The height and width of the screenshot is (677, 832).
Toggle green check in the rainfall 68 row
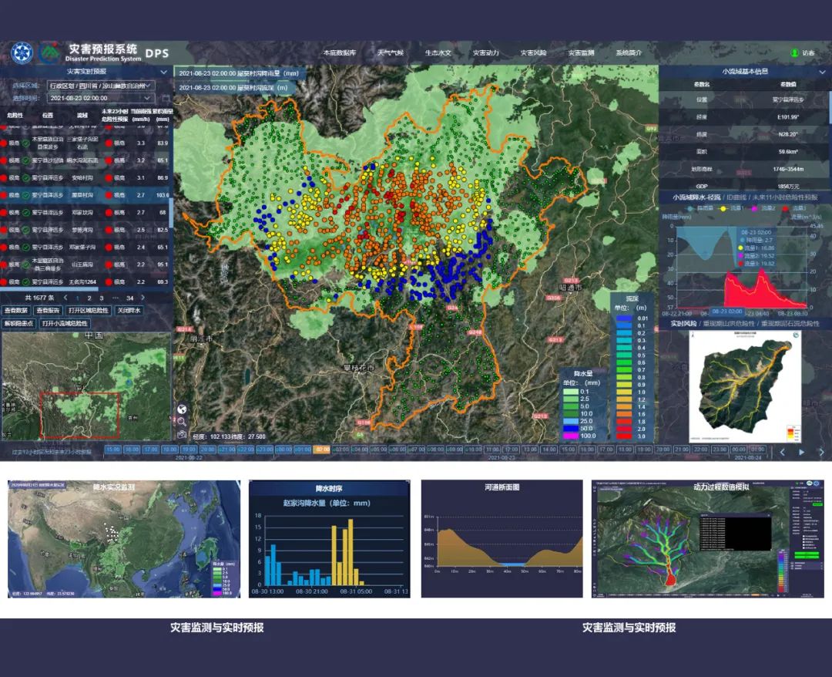[x=25, y=212]
